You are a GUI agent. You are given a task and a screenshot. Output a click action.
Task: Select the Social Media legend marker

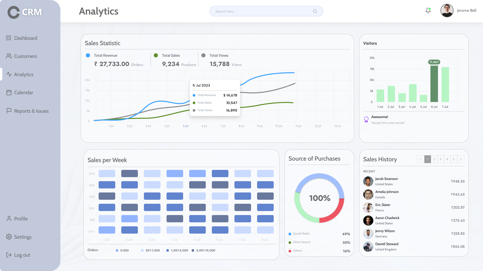coord(290,234)
